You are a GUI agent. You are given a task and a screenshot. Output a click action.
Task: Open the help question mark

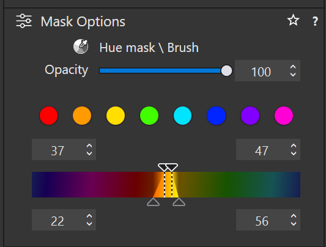(x=315, y=21)
